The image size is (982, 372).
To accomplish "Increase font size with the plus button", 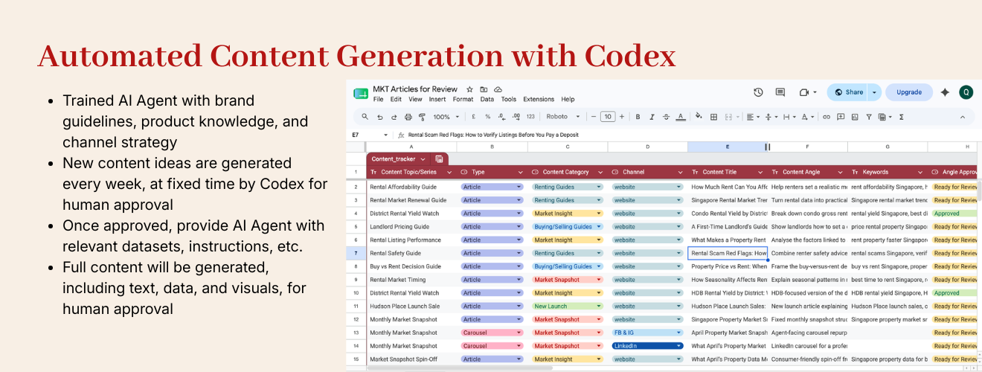I will (x=622, y=117).
